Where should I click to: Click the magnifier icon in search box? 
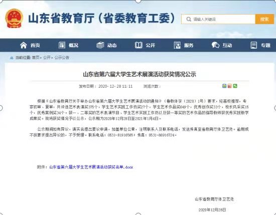point(189,19)
